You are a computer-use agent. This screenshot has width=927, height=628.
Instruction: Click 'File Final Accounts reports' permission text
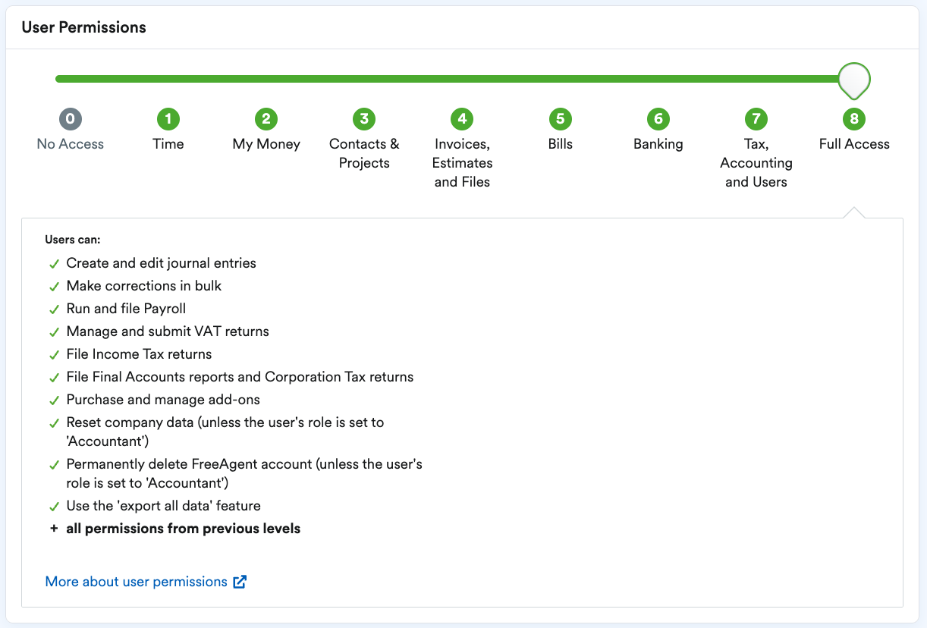point(240,377)
